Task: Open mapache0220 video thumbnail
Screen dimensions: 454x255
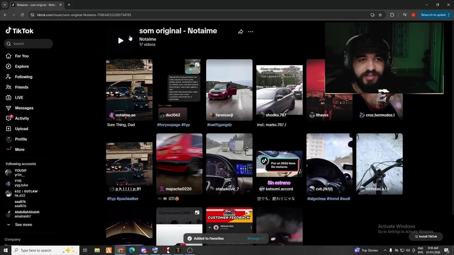Action: tap(179, 164)
